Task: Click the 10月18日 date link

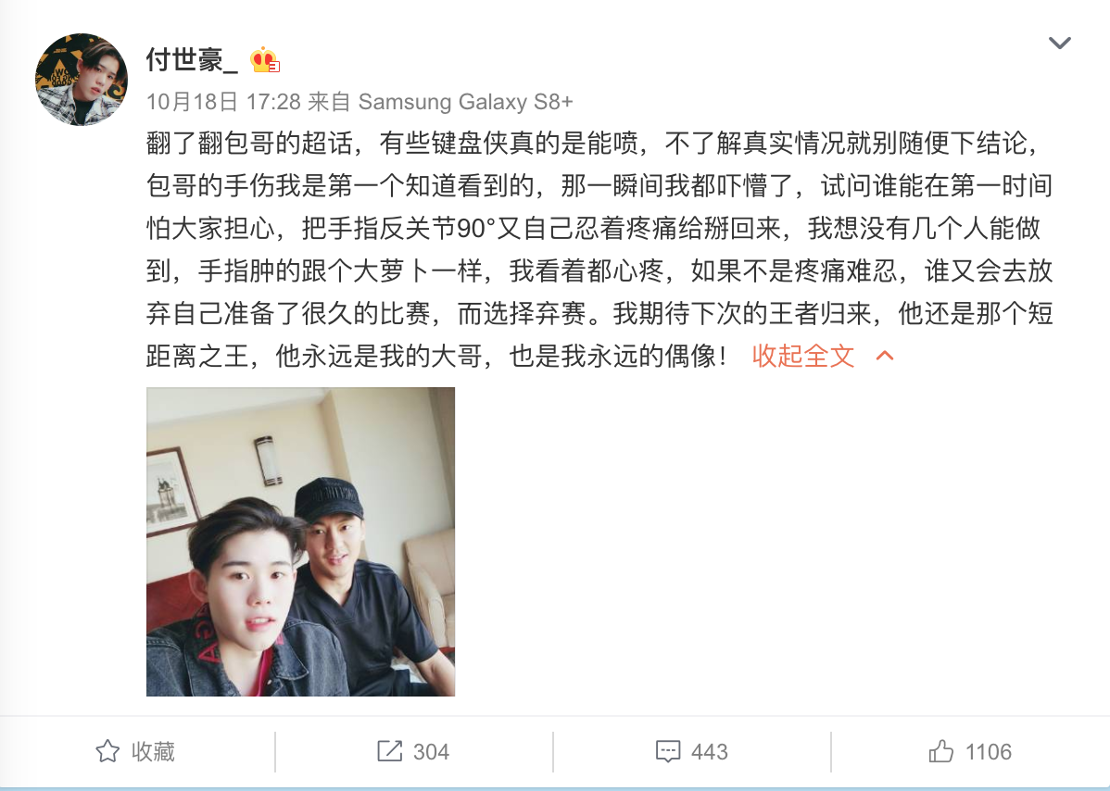Action: coord(192,102)
